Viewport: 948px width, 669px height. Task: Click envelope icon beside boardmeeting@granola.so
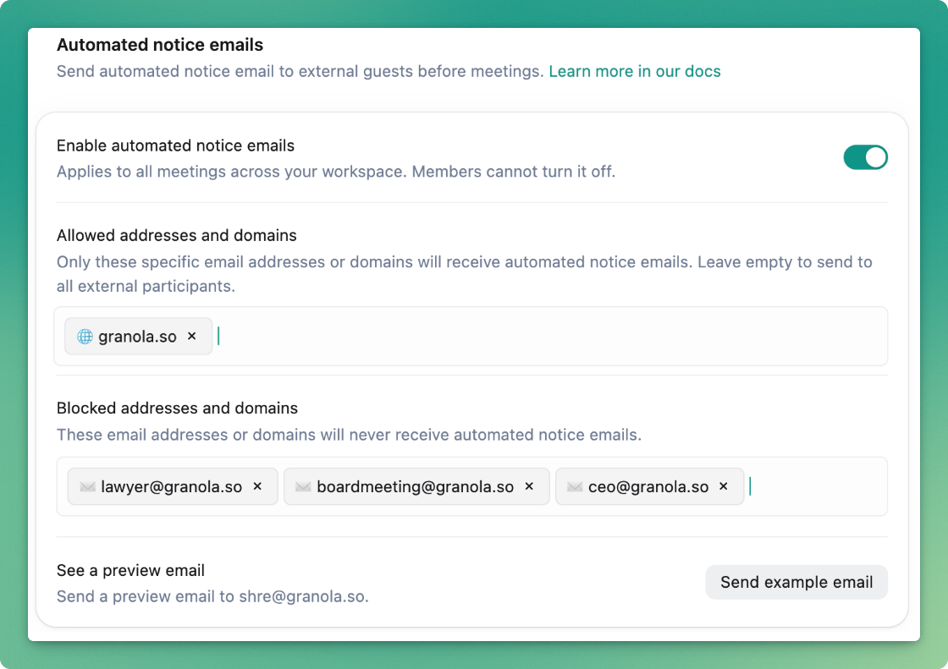[x=303, y=487]
